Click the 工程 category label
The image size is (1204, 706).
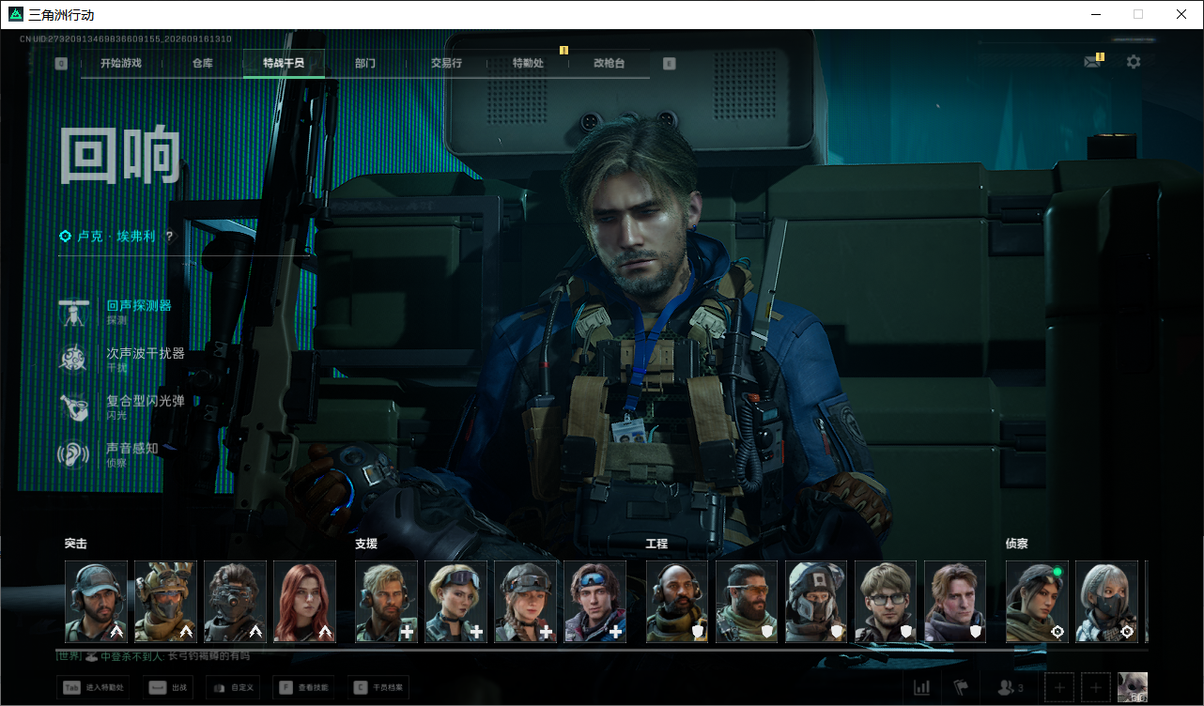(657, 544)
